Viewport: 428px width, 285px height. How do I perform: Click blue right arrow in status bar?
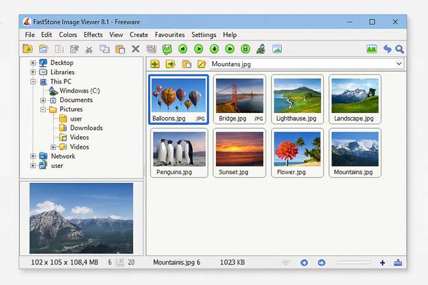tap(321, 262)
